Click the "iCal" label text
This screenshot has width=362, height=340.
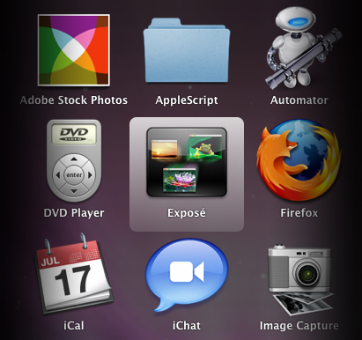(74, 326)
